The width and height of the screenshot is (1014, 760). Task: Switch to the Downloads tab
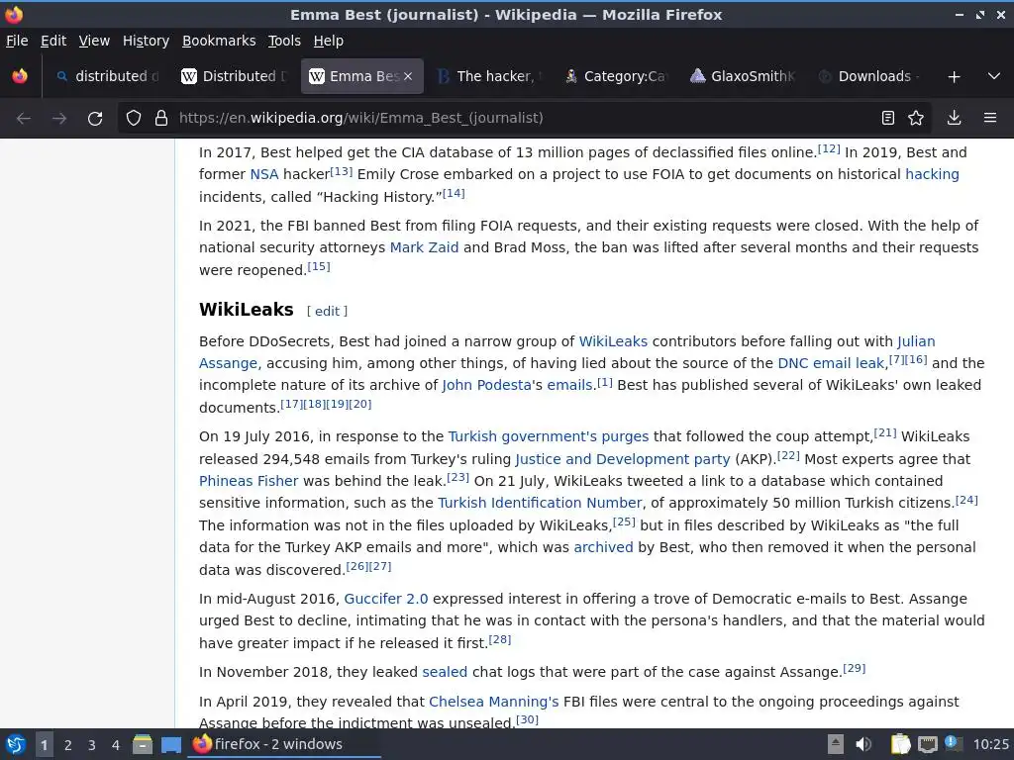coord(868,76)
